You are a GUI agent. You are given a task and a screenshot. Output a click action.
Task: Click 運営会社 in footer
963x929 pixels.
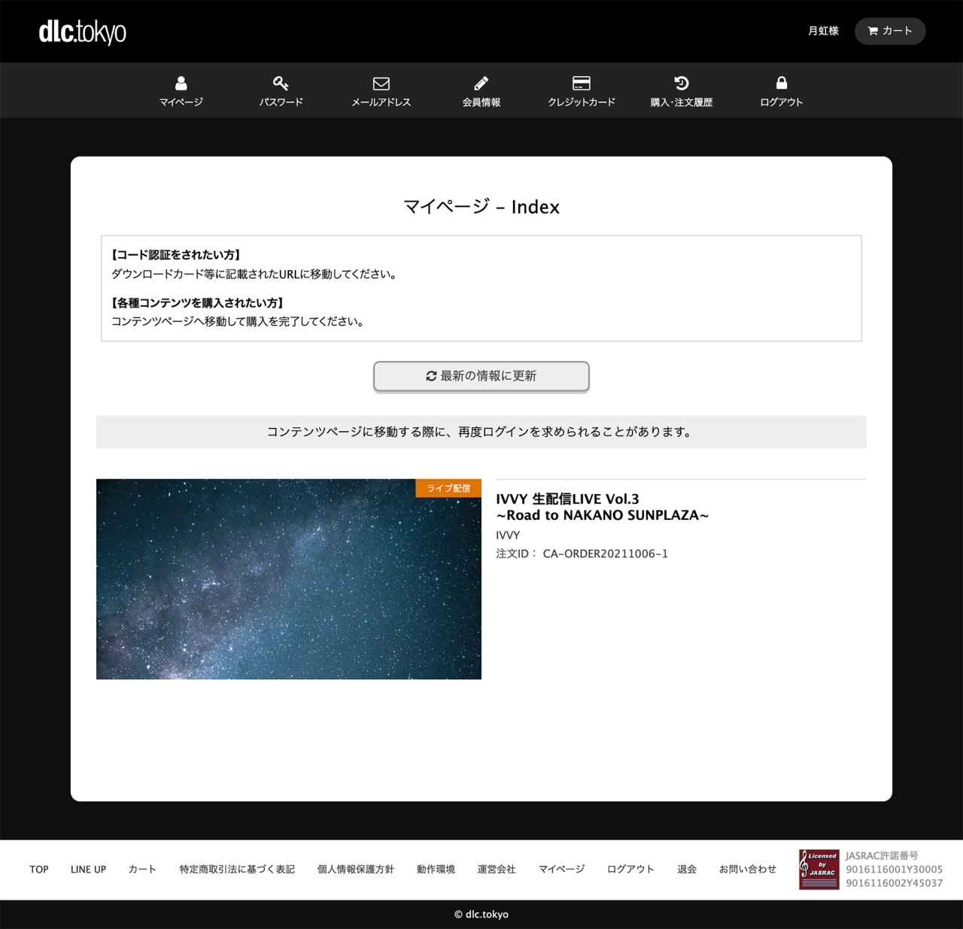tap(497, 870)
